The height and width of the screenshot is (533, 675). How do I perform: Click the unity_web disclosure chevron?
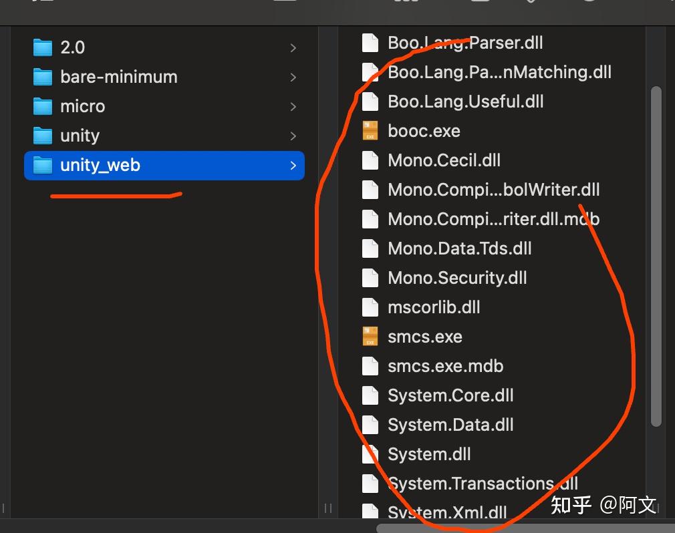pos(293,165)
